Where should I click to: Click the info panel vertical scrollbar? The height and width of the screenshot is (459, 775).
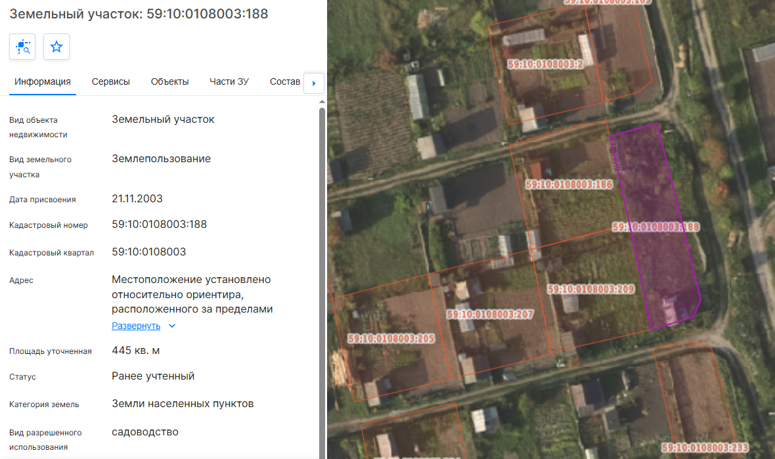coord(322,282)
